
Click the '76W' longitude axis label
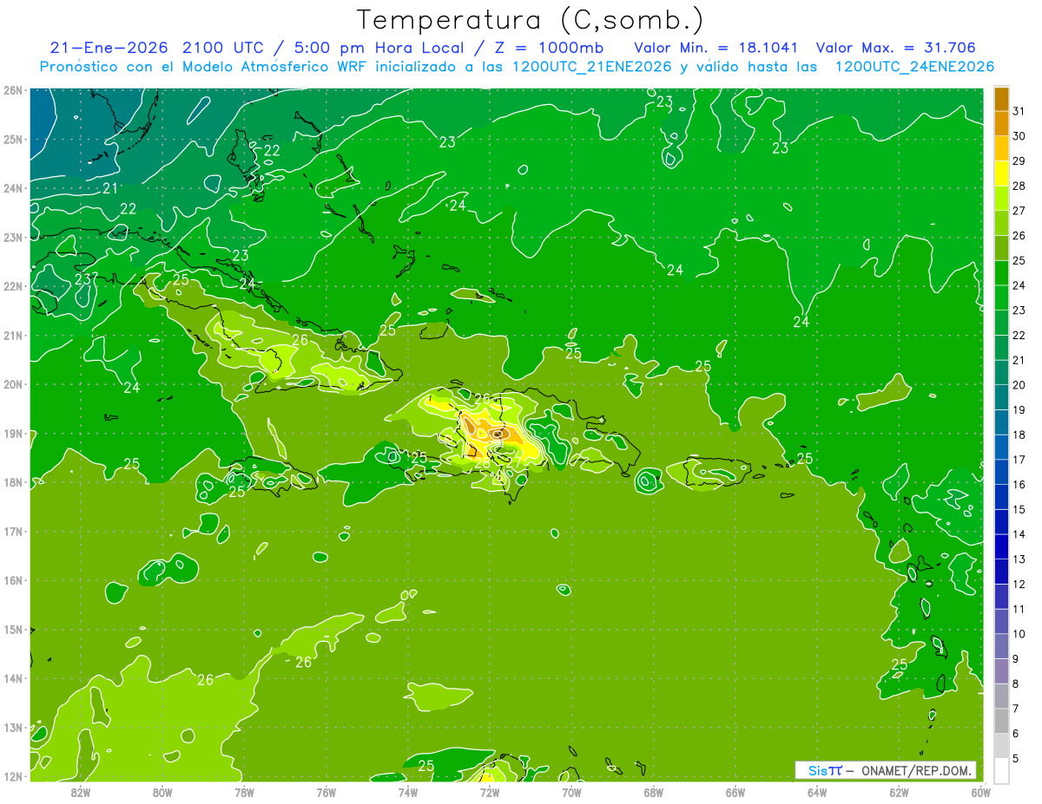tap(326, 792)
